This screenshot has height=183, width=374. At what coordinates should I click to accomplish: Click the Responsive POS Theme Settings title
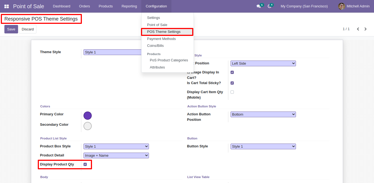point(41,19)
